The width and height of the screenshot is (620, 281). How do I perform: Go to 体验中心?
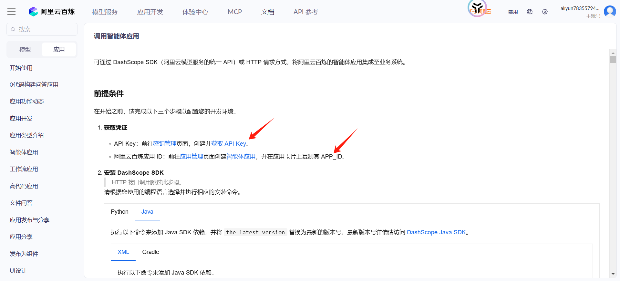point(195,12)
